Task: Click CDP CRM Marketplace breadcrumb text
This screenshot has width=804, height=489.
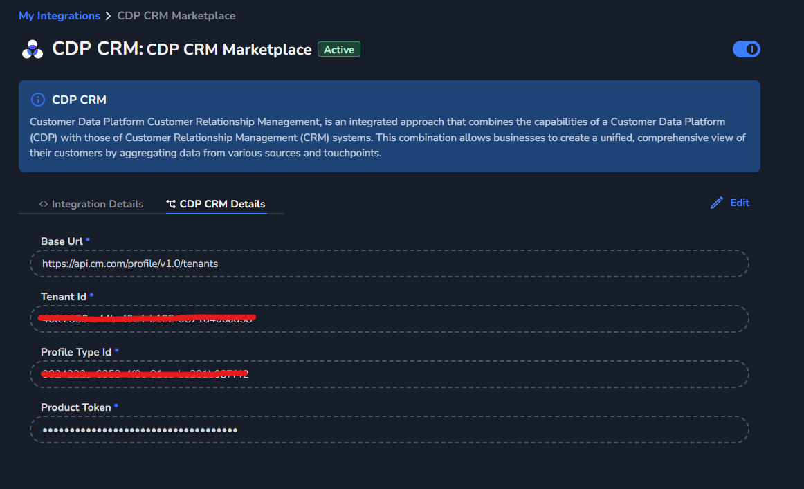Action: point(176,16)
